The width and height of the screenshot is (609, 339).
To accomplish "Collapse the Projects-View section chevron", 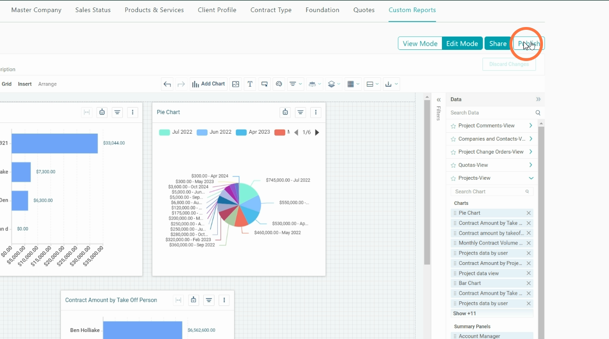I will click(531, 178).
